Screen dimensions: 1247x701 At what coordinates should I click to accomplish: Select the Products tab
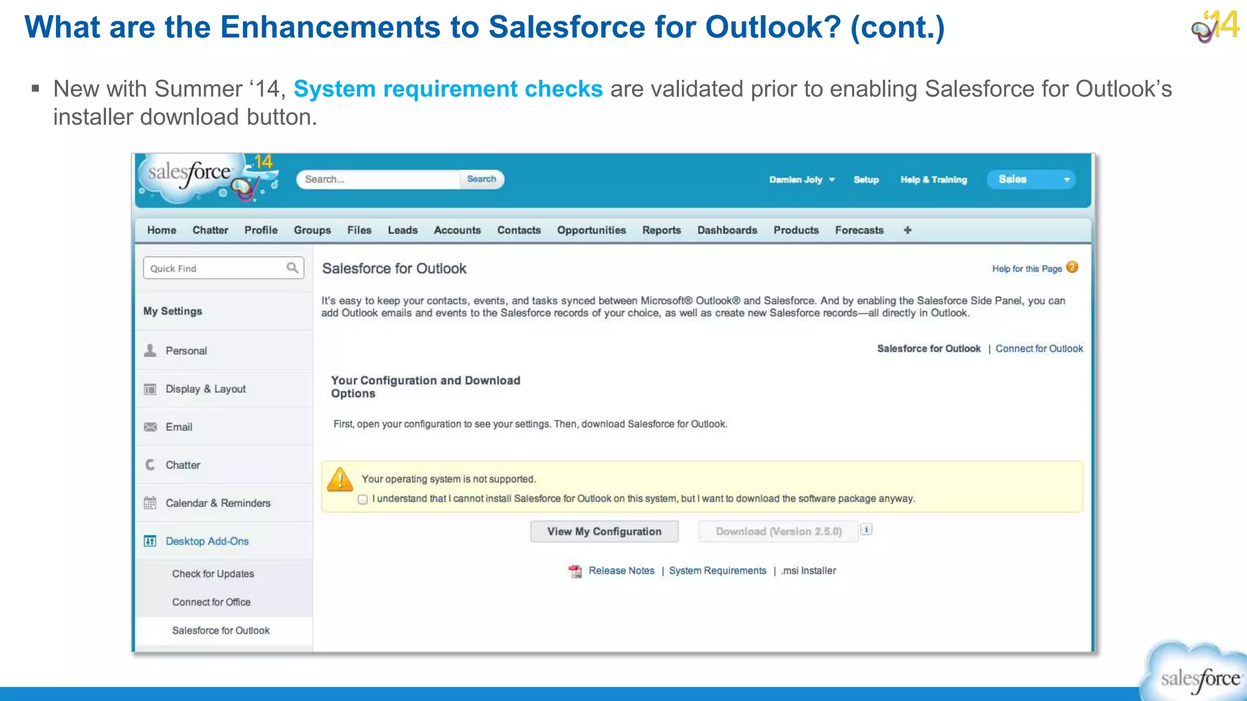pos(796,230)
